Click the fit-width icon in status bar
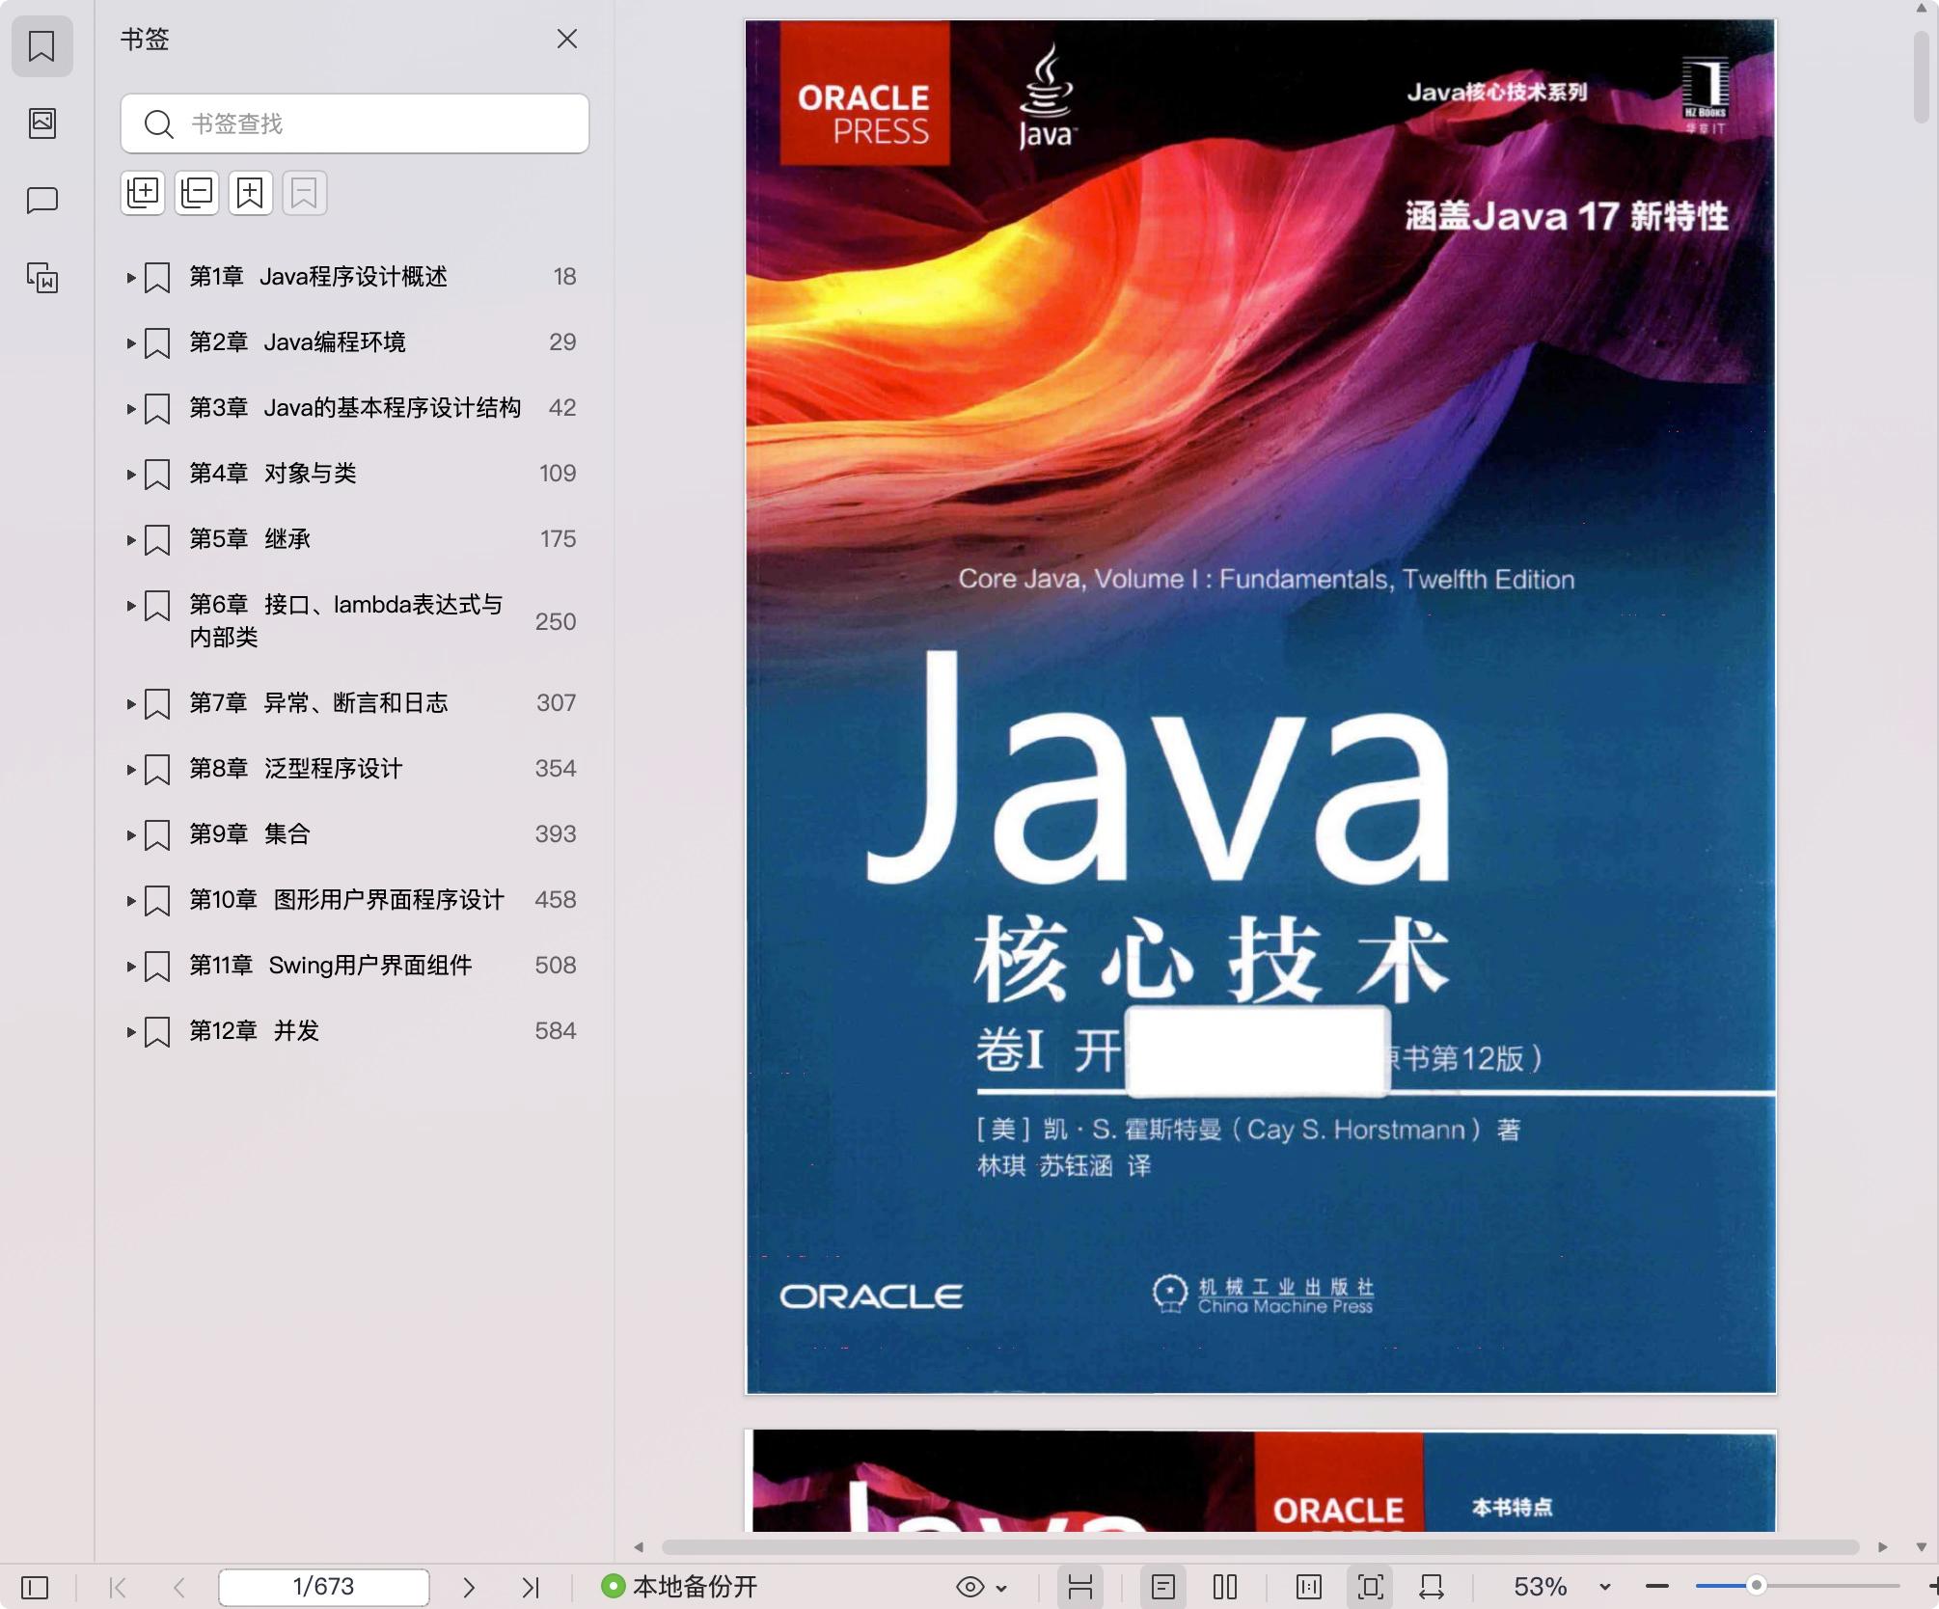 point(1432,1587)
